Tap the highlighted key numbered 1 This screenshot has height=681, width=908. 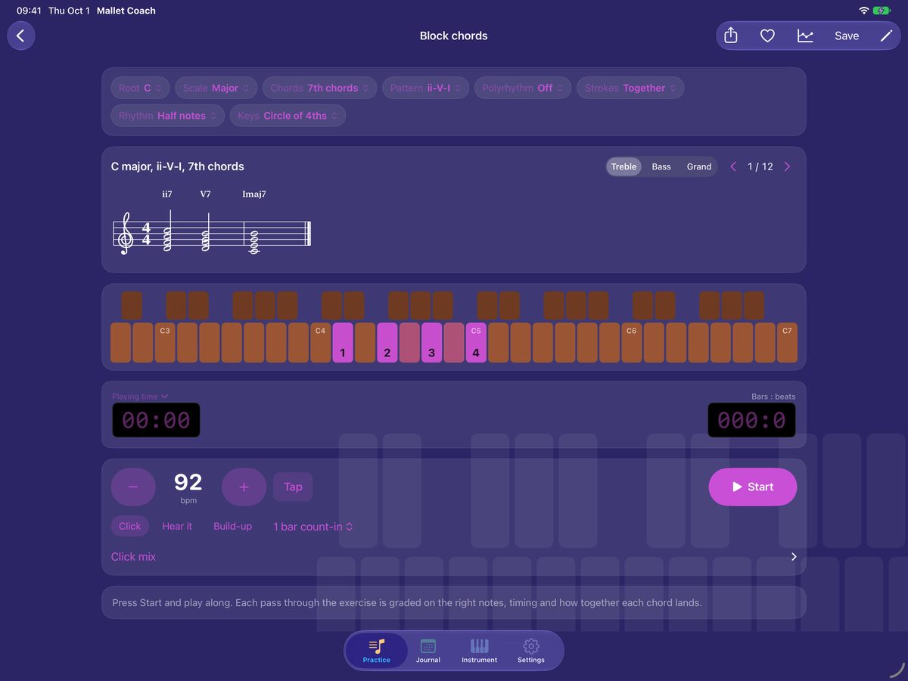click(x=343, y=343)
